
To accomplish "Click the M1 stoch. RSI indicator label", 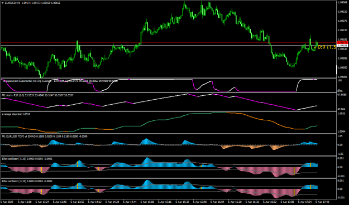I will click(x=37, y=95).
